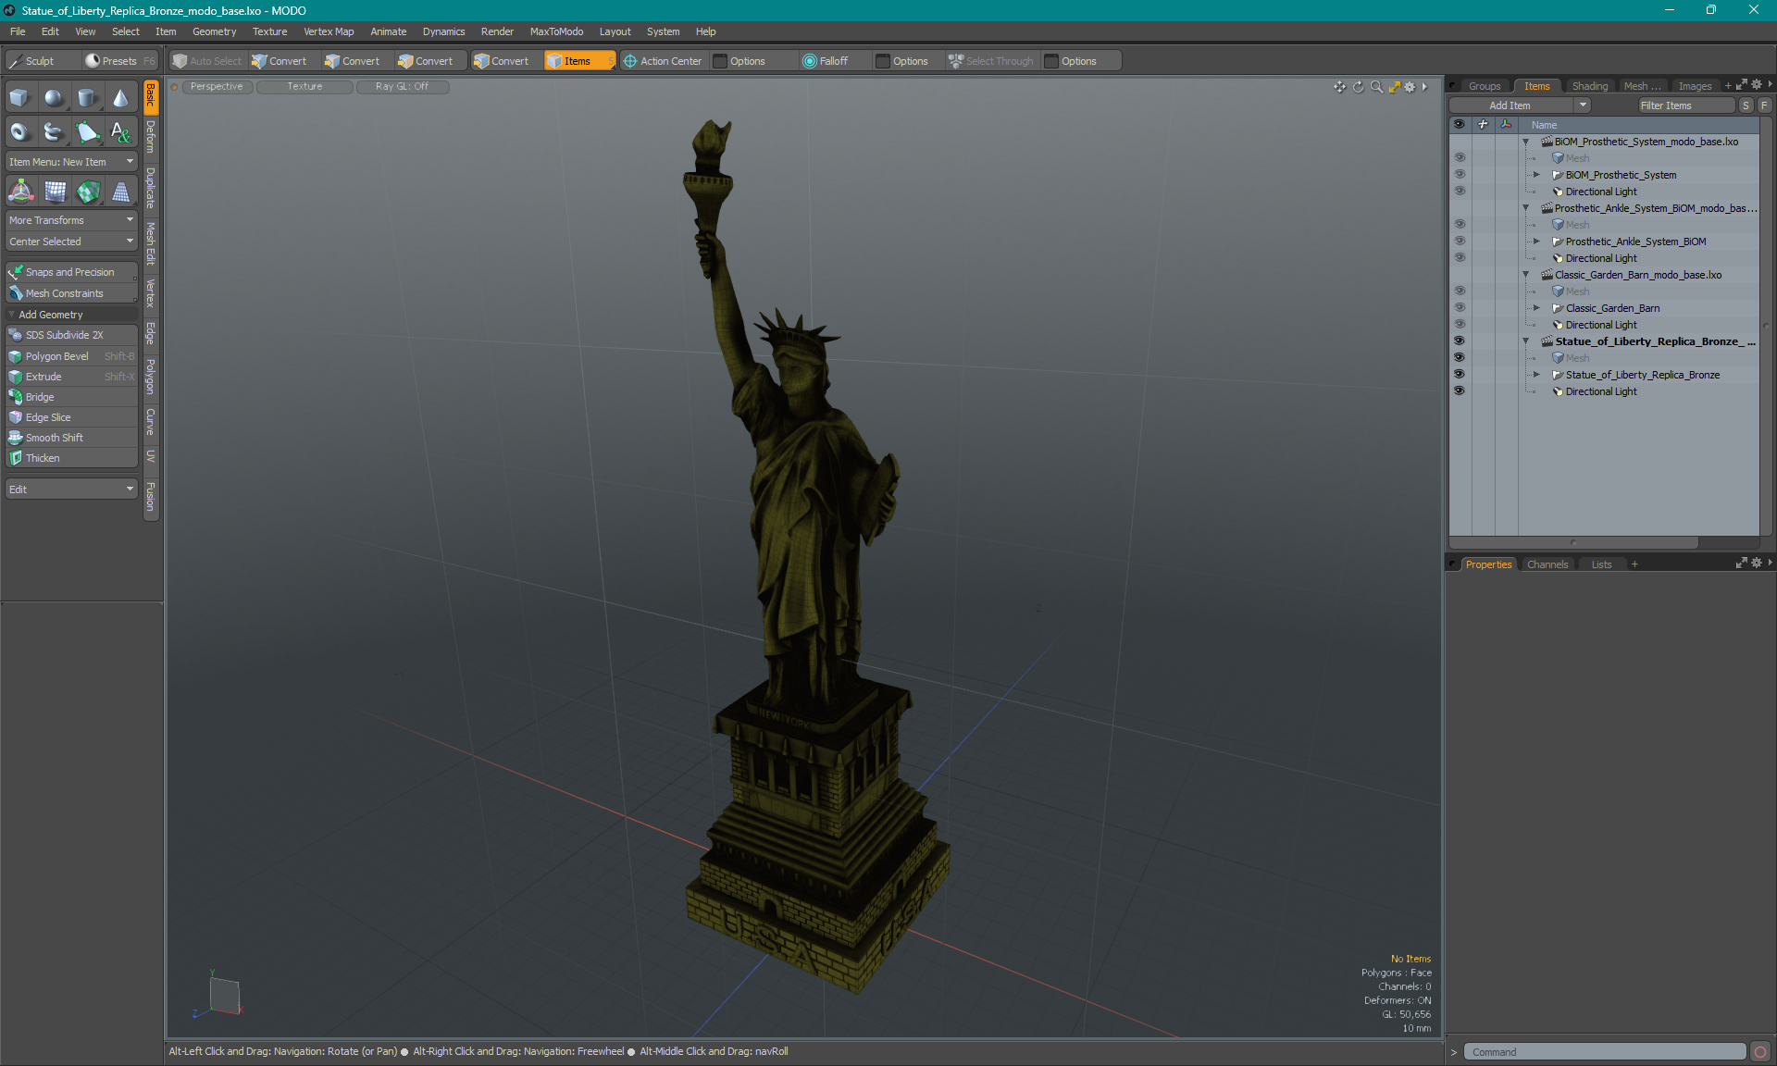Activate the green checkered Flex tool icon
The width and height of the screenshot is (1777, 1066).
[88, 192]
